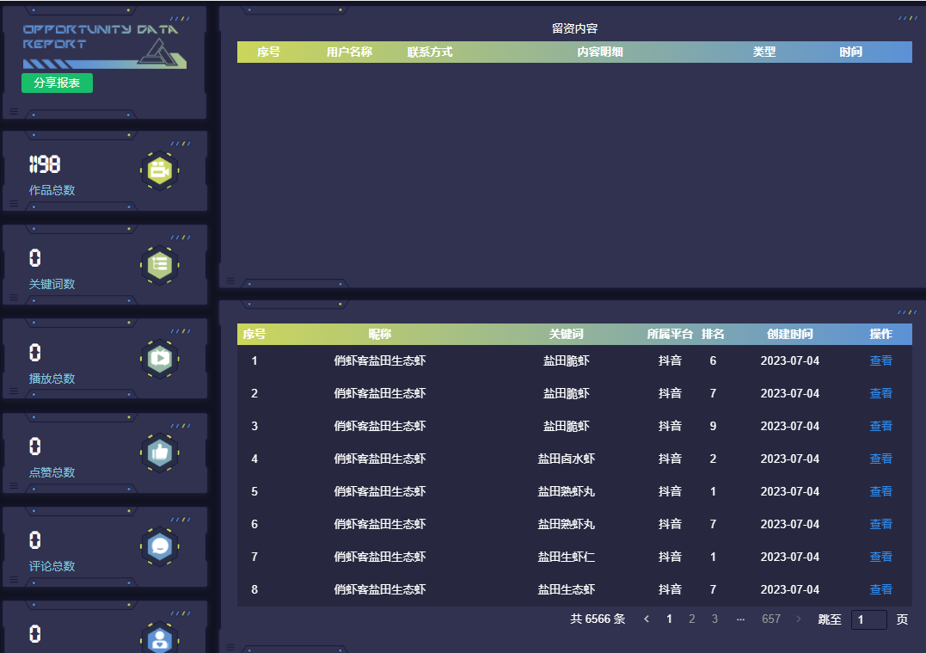Click the 分享报表 green button
This screenshot has height=653, width=926.
click(57, 83)
